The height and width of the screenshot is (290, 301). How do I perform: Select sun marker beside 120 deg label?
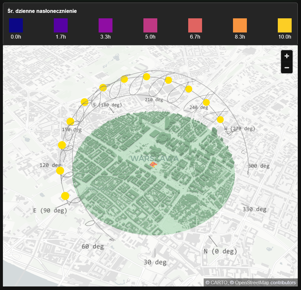(60, 170)
